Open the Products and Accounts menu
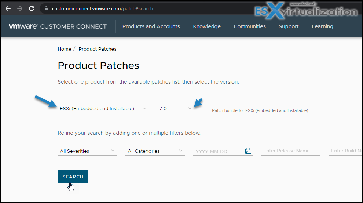The width and height of the screenshot is (363, 203). pyautogui.click(x=151, y=26)
